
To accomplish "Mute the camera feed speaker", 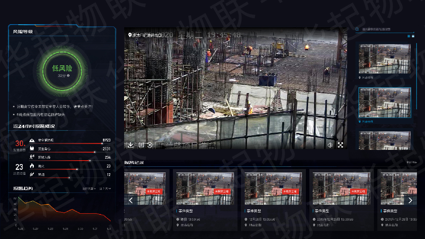I will pyautogui.click(x=330, y=145).
